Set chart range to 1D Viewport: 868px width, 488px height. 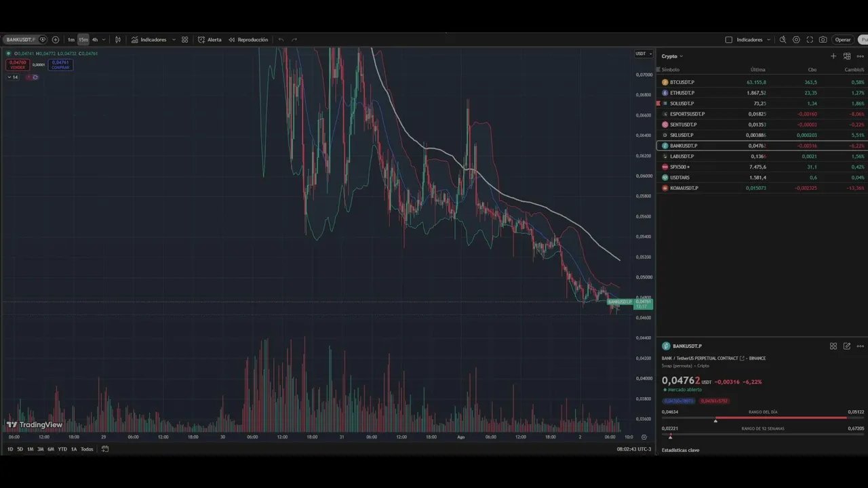tap(10, 449)
